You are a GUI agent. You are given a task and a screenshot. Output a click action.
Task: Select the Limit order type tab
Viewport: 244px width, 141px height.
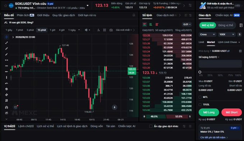click(x=201, y=42)
